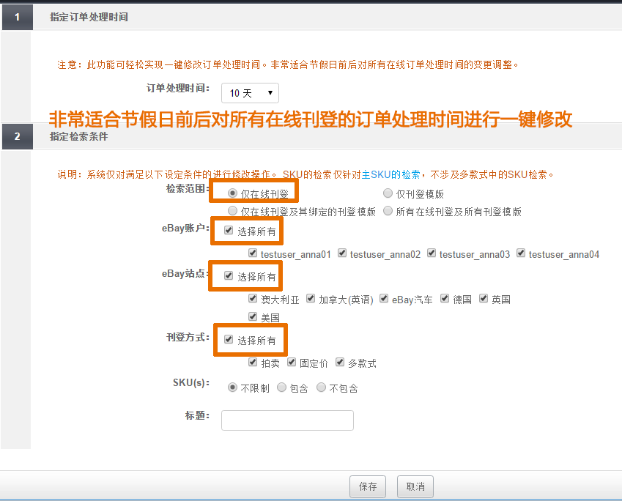The width and height of the screenshot is (622, 501).
Task: Uncheck the testuser_anna02 account checkbox
Action: point(342,253)
